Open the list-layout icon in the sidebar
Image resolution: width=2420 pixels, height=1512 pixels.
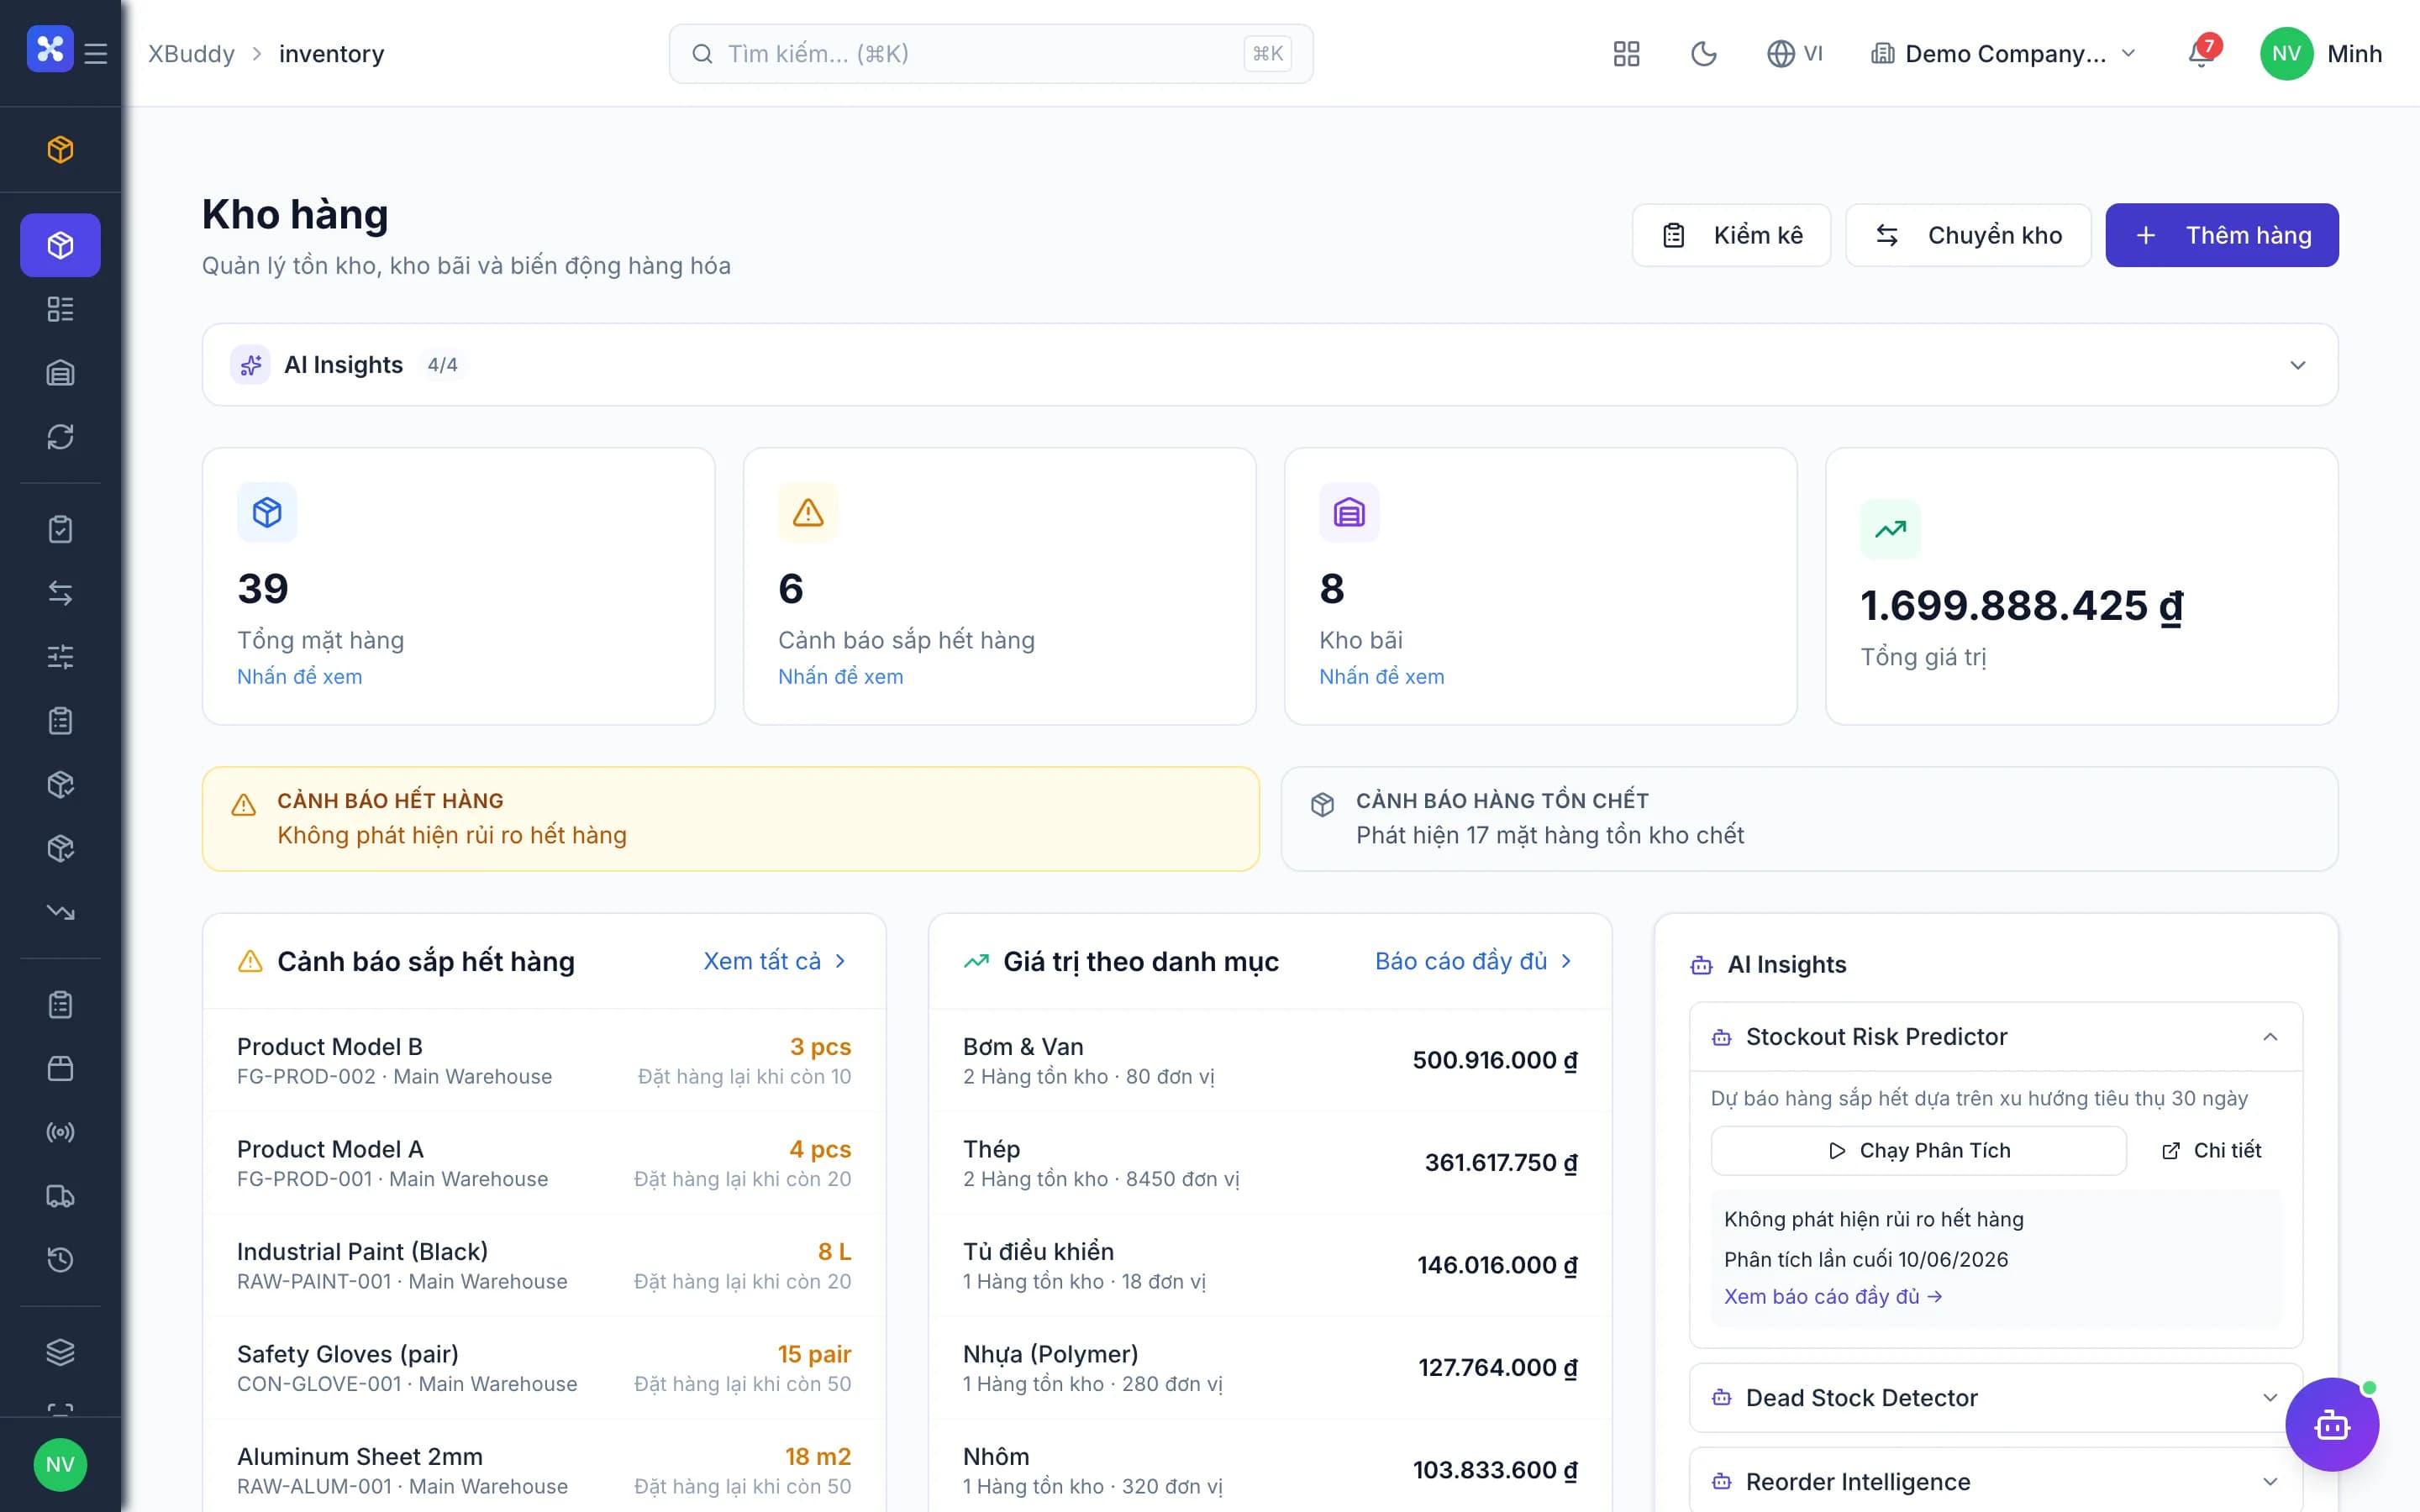[60, 309]
